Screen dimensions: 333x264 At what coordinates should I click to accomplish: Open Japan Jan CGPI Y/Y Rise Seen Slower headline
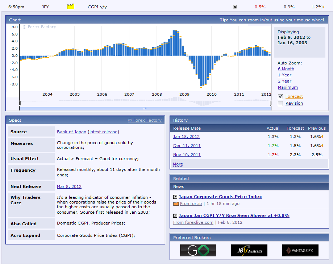point(234,215)
